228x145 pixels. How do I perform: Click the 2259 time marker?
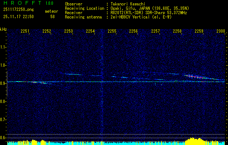pos(199,31)
